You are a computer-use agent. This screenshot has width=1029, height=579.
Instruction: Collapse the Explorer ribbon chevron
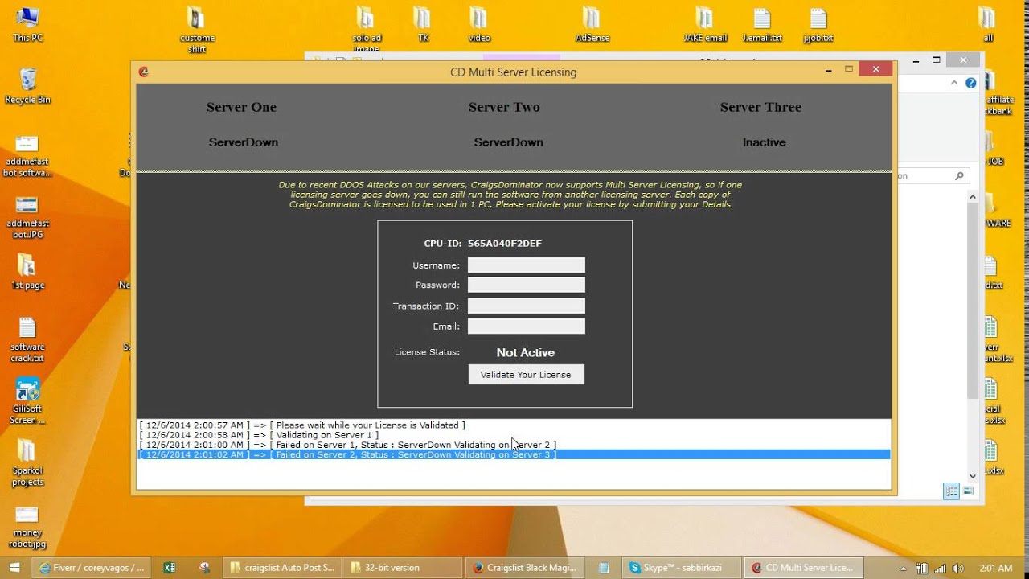954,83
